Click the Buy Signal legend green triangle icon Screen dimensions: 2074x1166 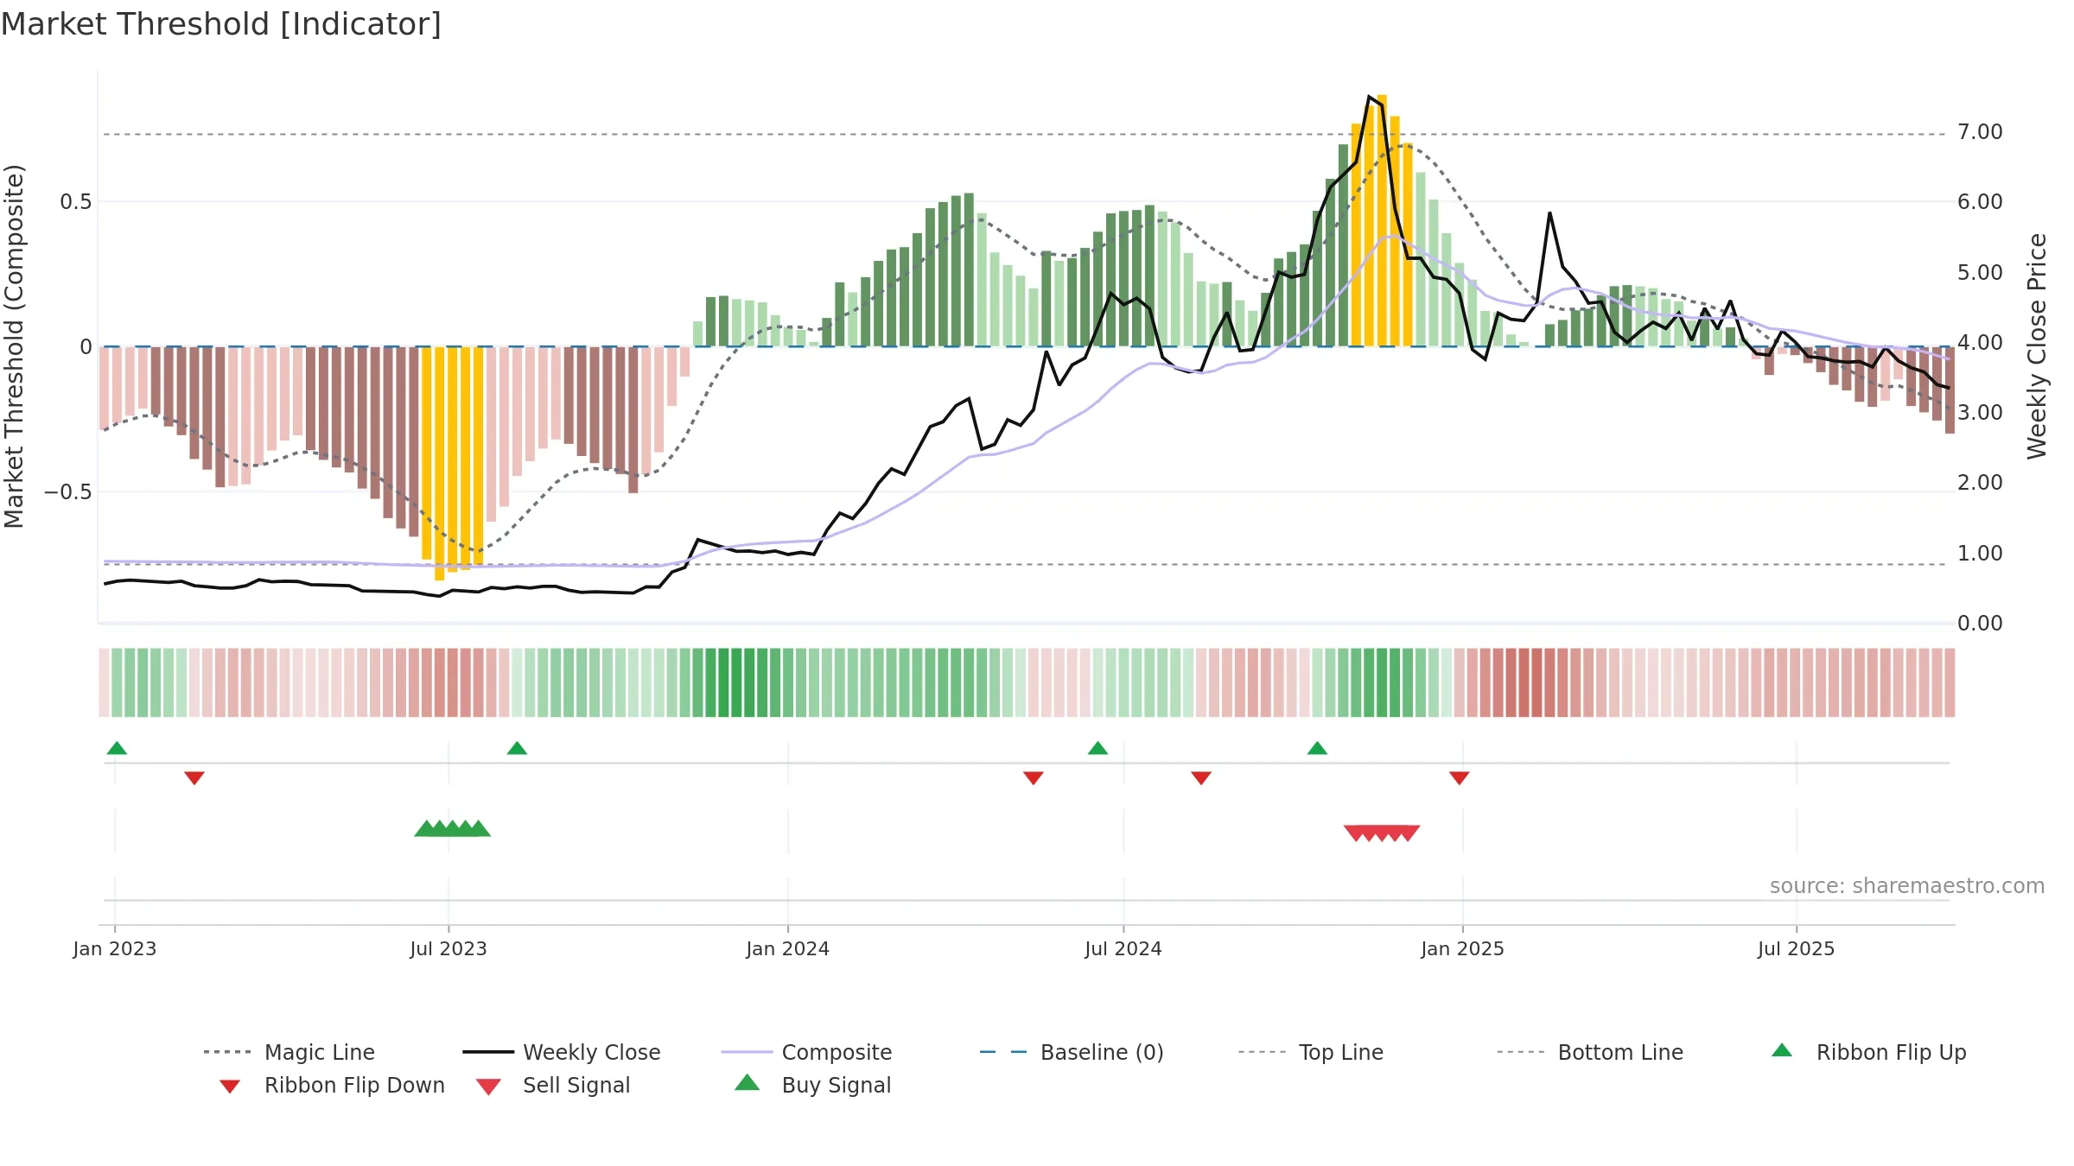coord(748,1082)
